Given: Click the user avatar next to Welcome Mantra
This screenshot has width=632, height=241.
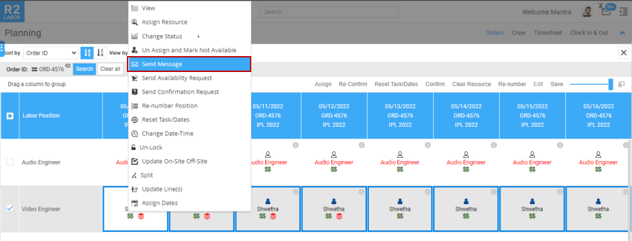Looking at the screenshot, I should (586, 12).
